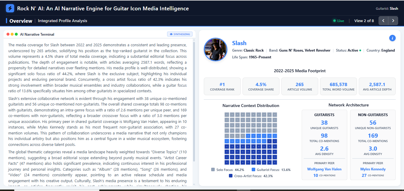Image resolution: width=404 pixels, height=191 pixels.
Task: Open the Myles Kennedy peer link
Action: (x=373, y=169)
